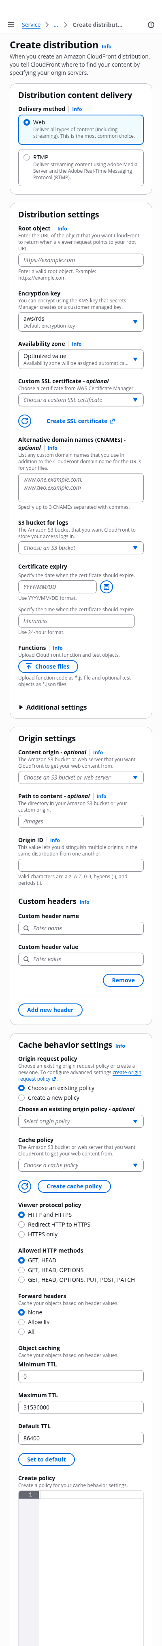Click the Set to default button
Screen dimensions: 162x1646
(x=47, y=1459)
